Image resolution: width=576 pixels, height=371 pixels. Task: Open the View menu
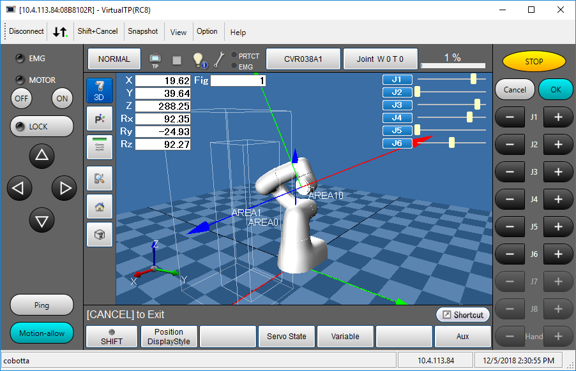tap(179, 32)
